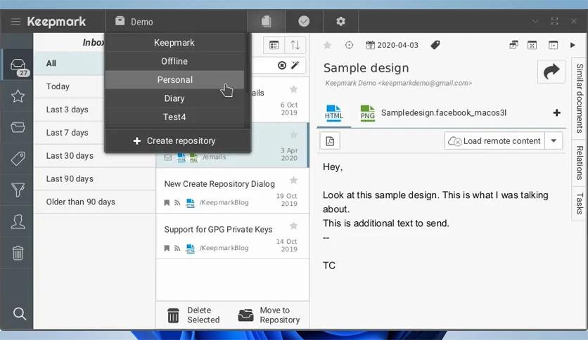
Task: Star the New Create Repository Dialog item
Action: (x=293, y=181)
